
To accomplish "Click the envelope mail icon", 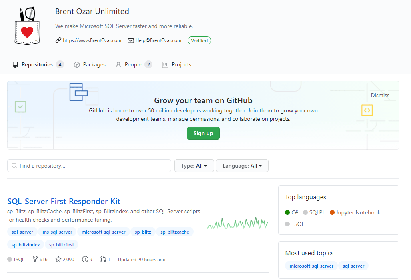I will click(131, 40).
